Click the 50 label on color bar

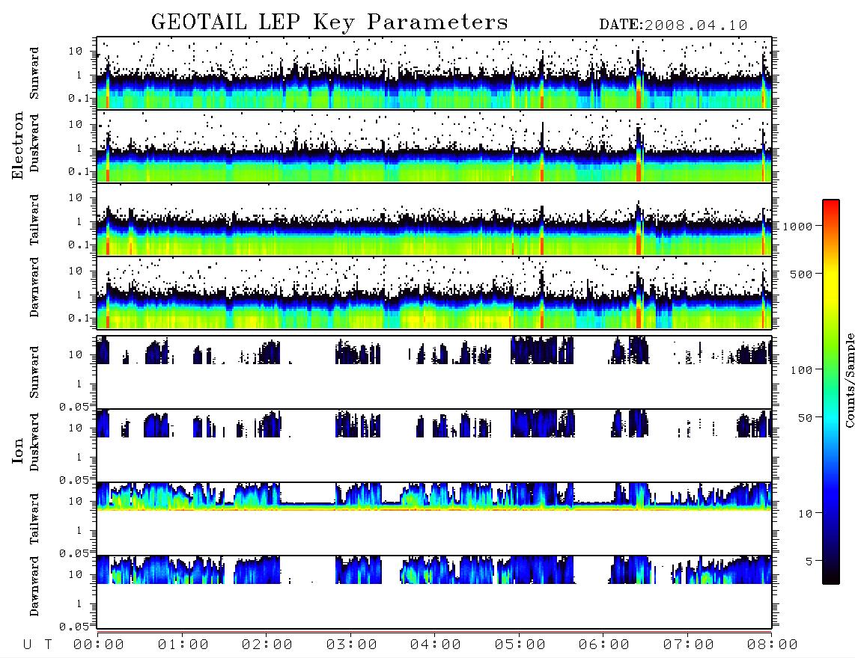click(806, 418)
